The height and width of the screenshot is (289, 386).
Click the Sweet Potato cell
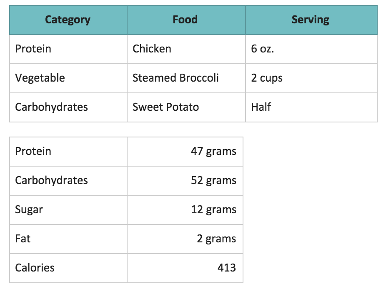pyautogui.click(x=165, y=107)
